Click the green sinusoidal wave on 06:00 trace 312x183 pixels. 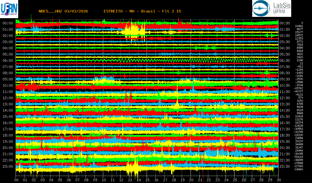coord(182,60)
